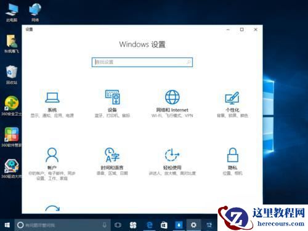Open the Network desktop icon
The height and width of the screenshot is (231, 308).
click(35, 12)
